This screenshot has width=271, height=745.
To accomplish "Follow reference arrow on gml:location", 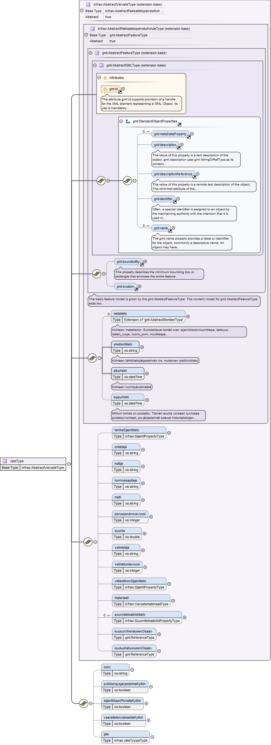I will [136, 289].
